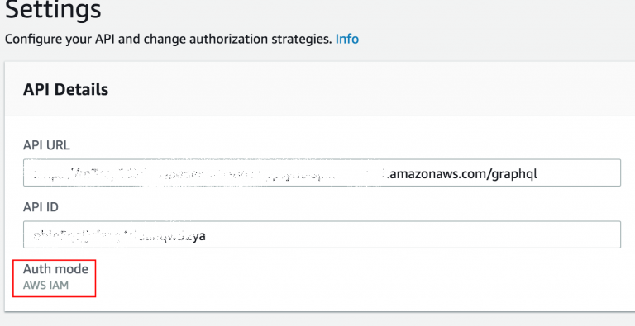Select the AWS IAM auth mode value
Screen dimensions: 635x326
coord(45,286)
